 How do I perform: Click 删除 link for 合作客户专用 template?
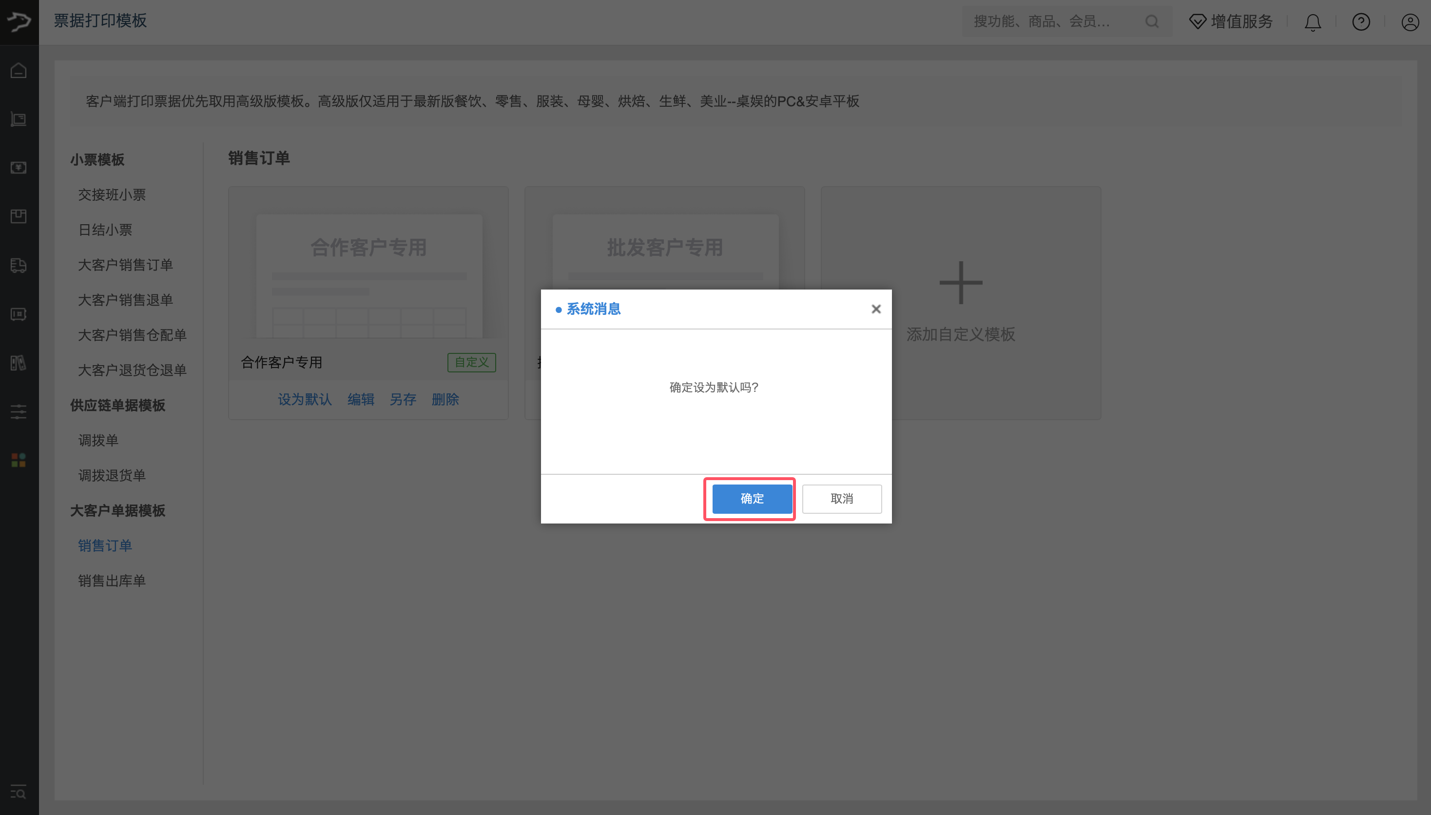tap(445, 399)
